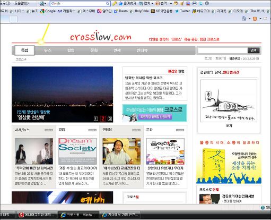Select the 특집 navigation tab
The width and height of the screenshot is (271, 220).
tap(24, 50)
